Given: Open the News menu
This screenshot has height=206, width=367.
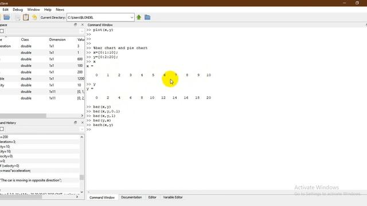Looking at the screenshot, I should coord(60,10).
